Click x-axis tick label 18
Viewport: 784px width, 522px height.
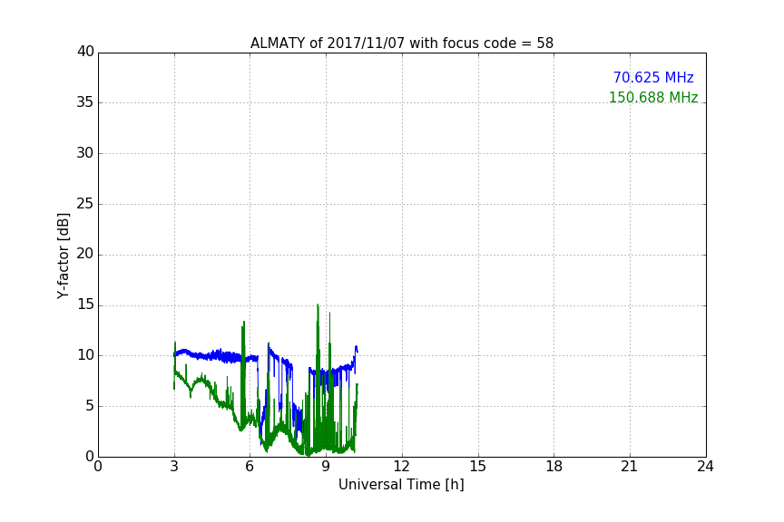point(554,467)
